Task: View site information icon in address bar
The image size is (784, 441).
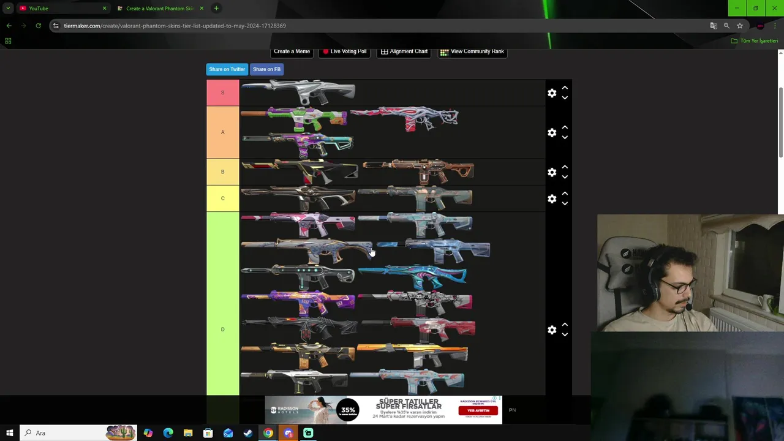Action: click(56, 26)
